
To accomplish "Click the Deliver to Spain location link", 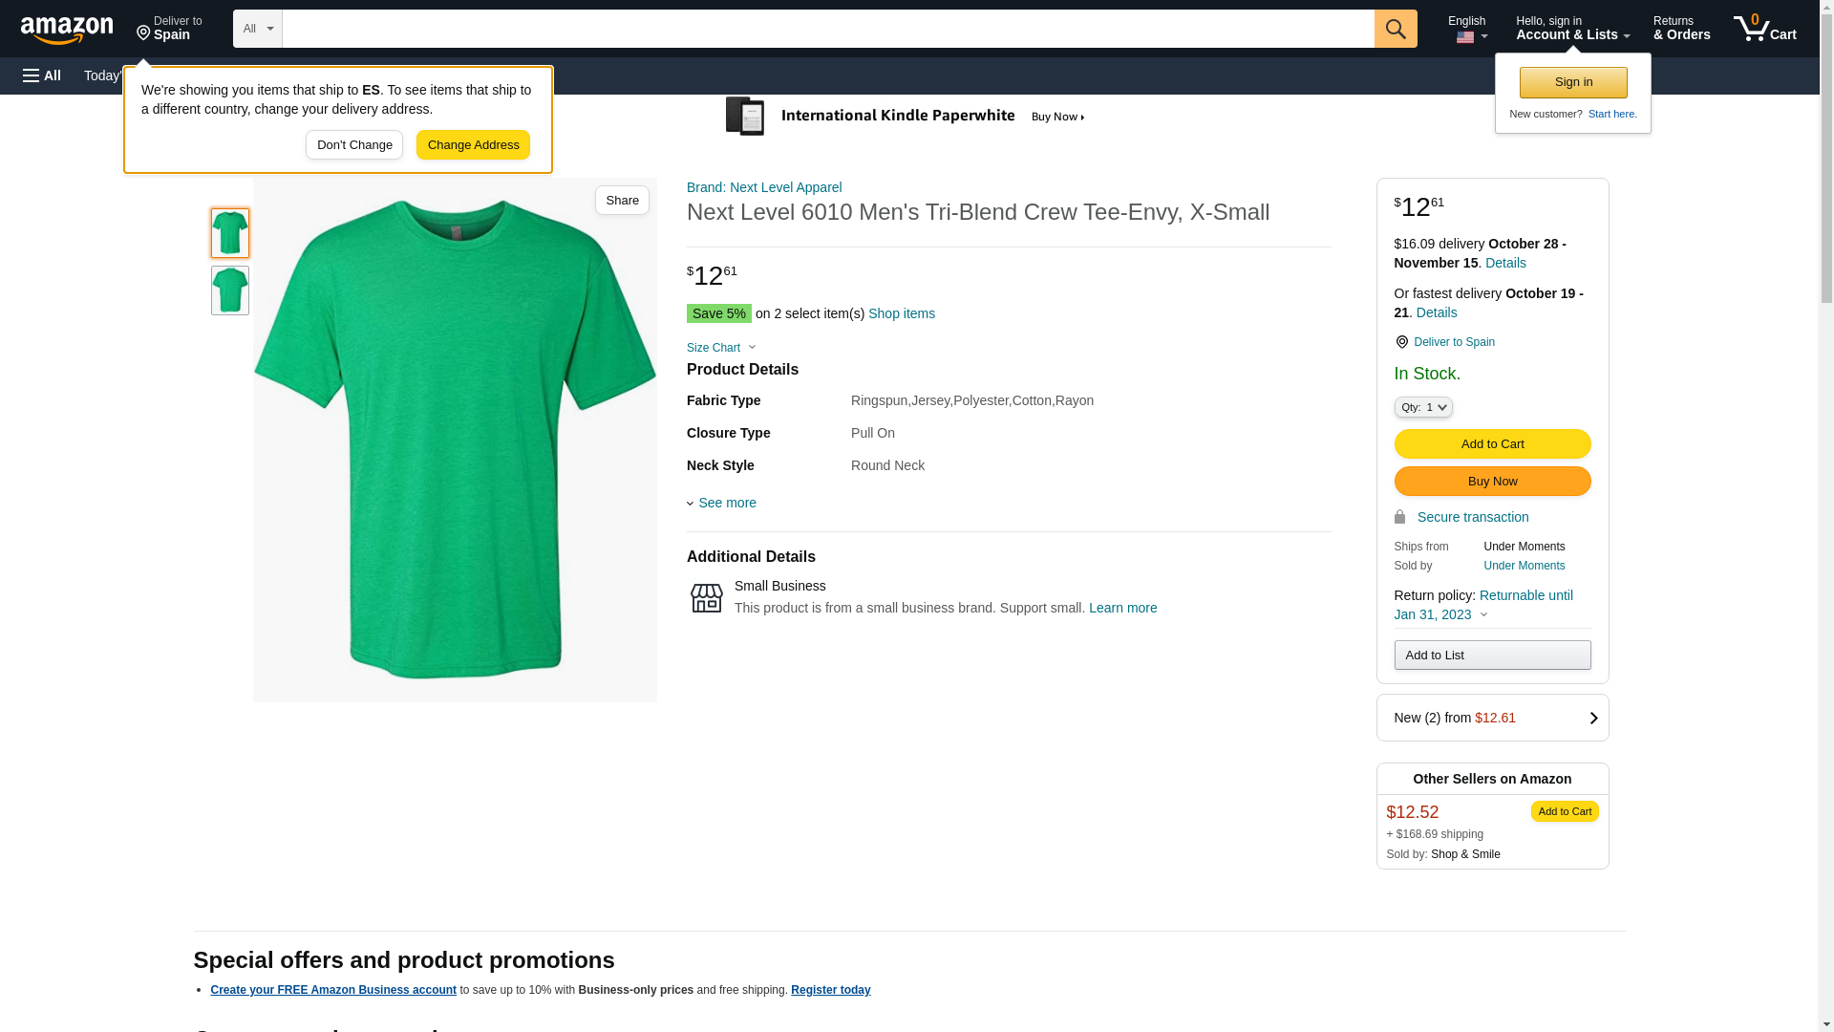I will click(x=1453, y=342).
